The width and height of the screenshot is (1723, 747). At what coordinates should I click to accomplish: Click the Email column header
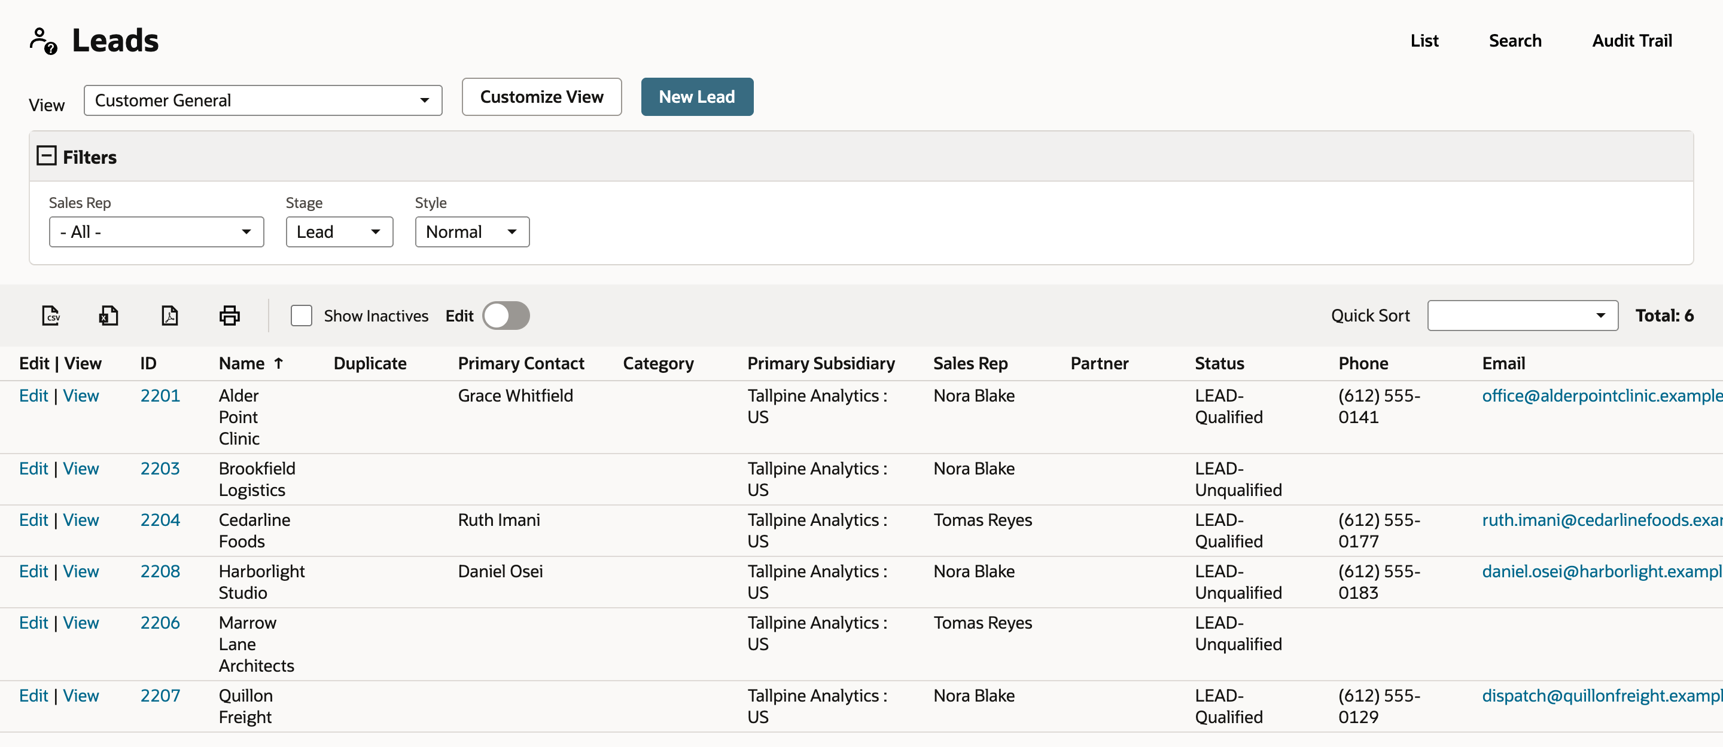1503,363
